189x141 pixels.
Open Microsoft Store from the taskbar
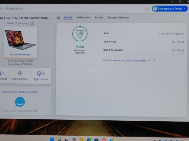tap(96, 140)
